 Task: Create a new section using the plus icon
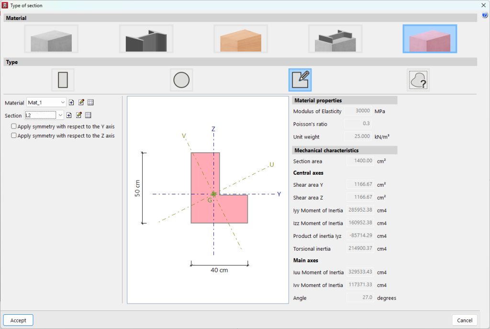coord(68,115)
